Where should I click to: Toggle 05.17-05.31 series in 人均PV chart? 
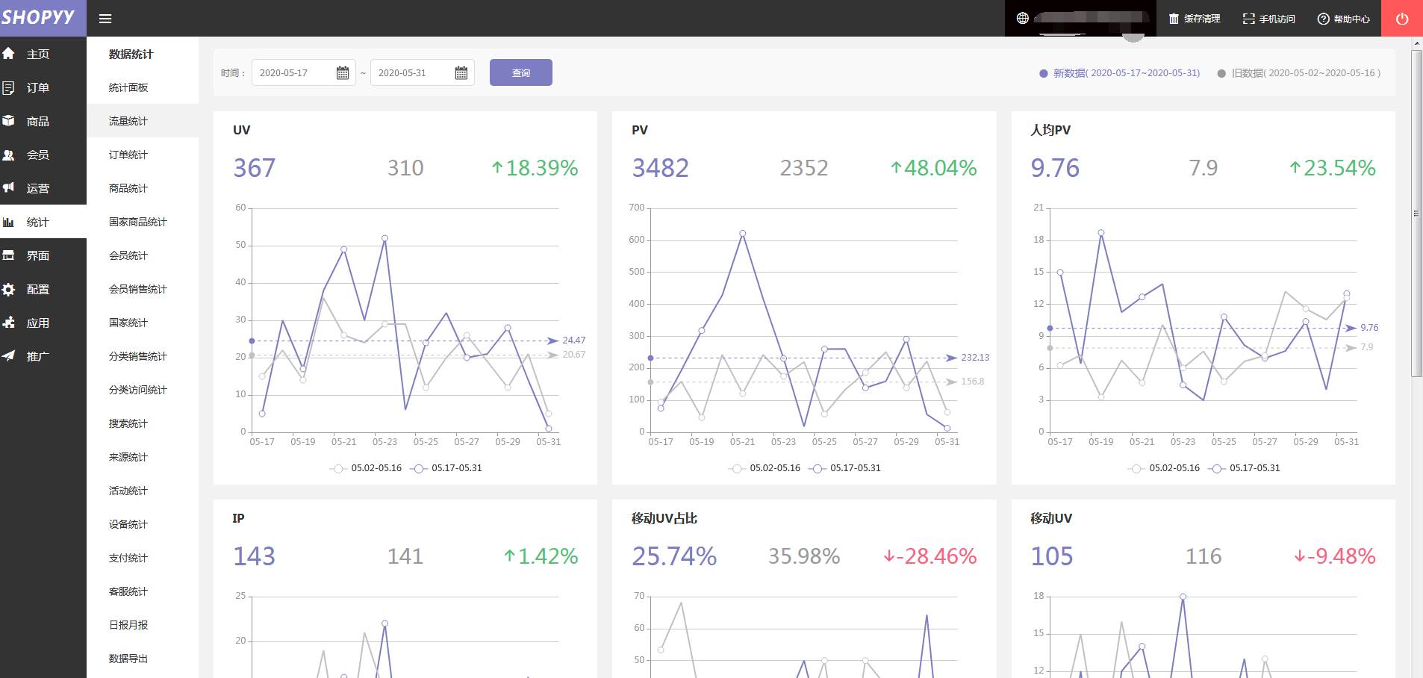[1245, 468]
